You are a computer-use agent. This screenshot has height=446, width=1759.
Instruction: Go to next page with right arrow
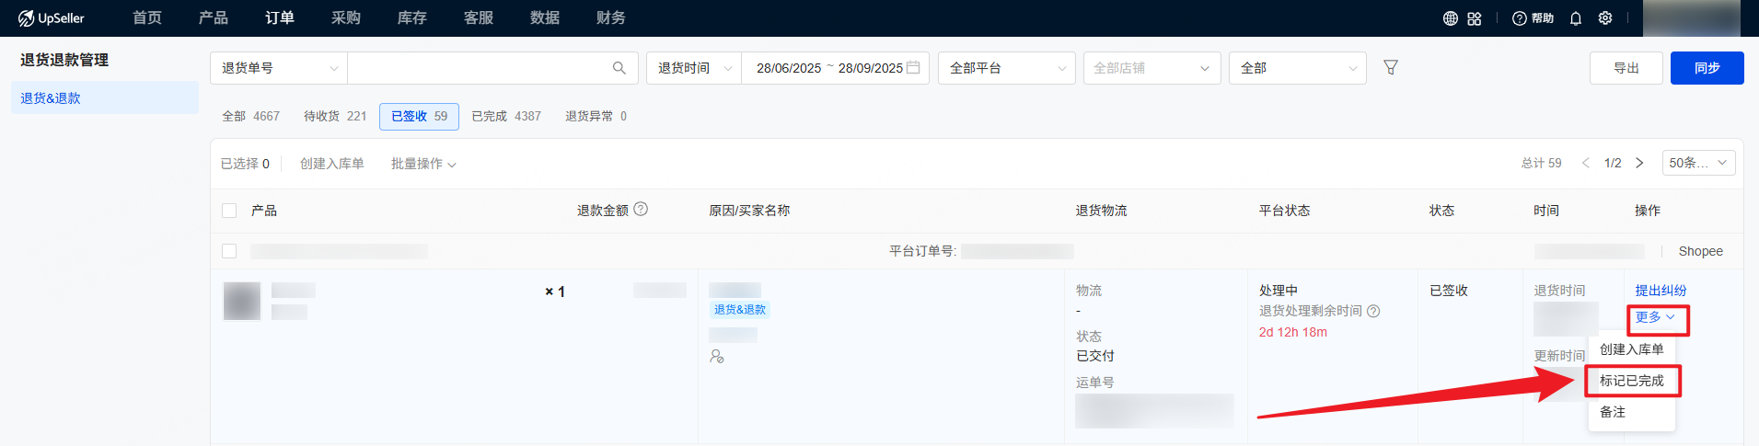[1639, 163]
